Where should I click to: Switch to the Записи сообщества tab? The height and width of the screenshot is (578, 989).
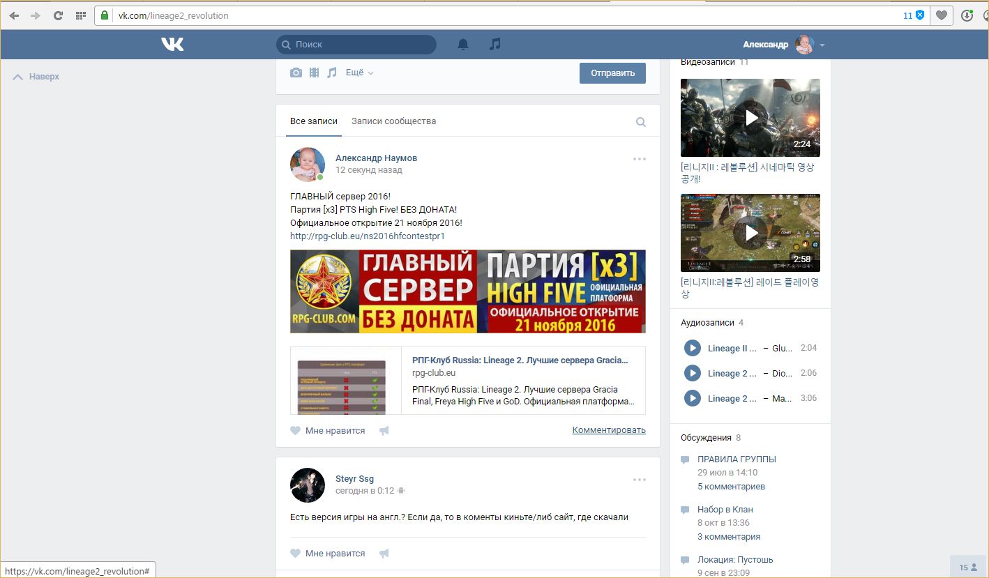click(x=393, y=121)
